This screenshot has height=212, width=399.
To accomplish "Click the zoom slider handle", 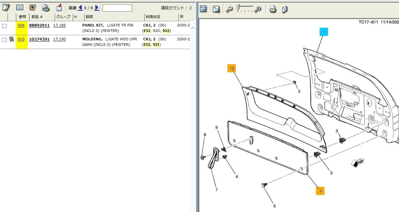I will [237, 7].
